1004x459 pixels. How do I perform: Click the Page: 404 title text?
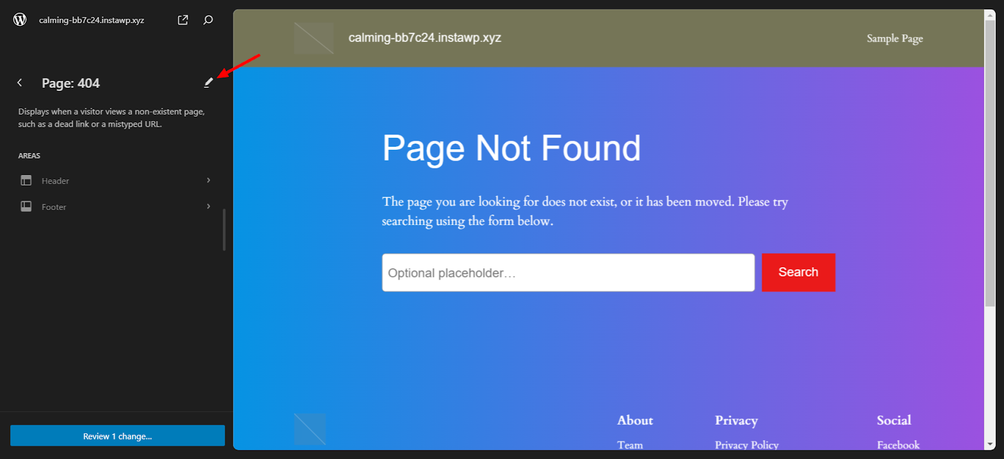71,83
